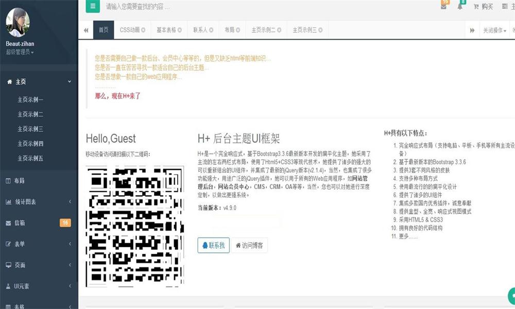The image size is (515, 309).
Task: Expand the UI元素 sidebar chevron
Action: (70, 286)
